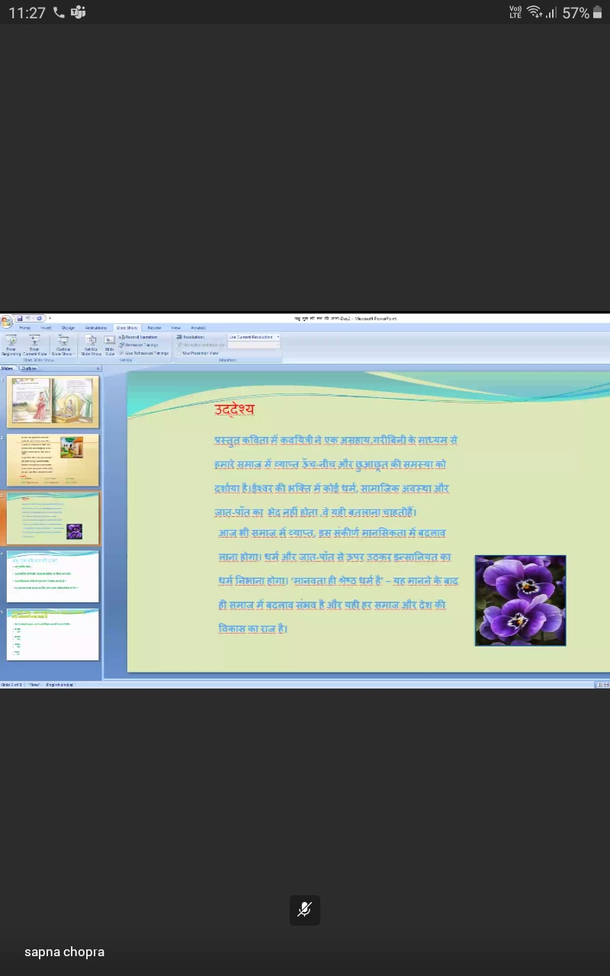Image resolution: width=610 pixels, height=976 pixels.
Task: Switch to the Design tab
Action: point(68,328)
